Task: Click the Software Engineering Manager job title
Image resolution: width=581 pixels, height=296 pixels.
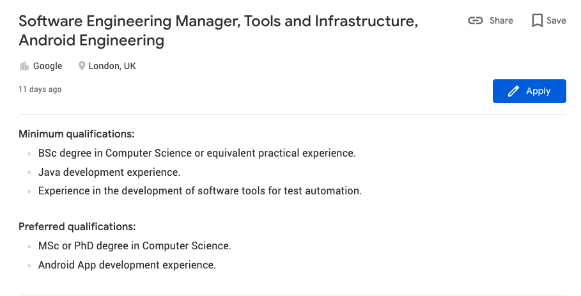Action: coord(218,31)
